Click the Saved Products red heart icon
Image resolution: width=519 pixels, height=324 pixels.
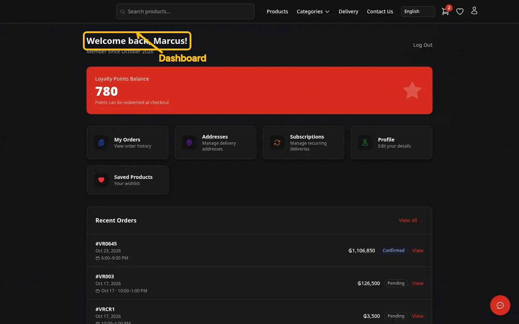101,180
